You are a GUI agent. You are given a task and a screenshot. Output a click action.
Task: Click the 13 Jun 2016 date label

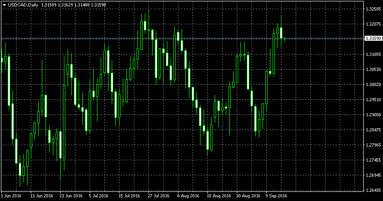tap(41, 196)
